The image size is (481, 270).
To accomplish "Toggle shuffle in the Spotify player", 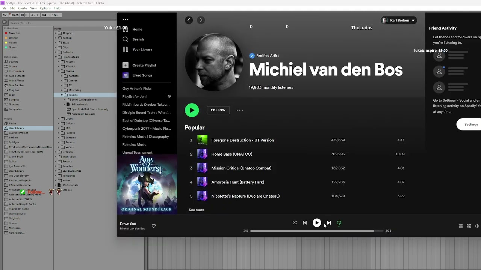I will [295, 223].
